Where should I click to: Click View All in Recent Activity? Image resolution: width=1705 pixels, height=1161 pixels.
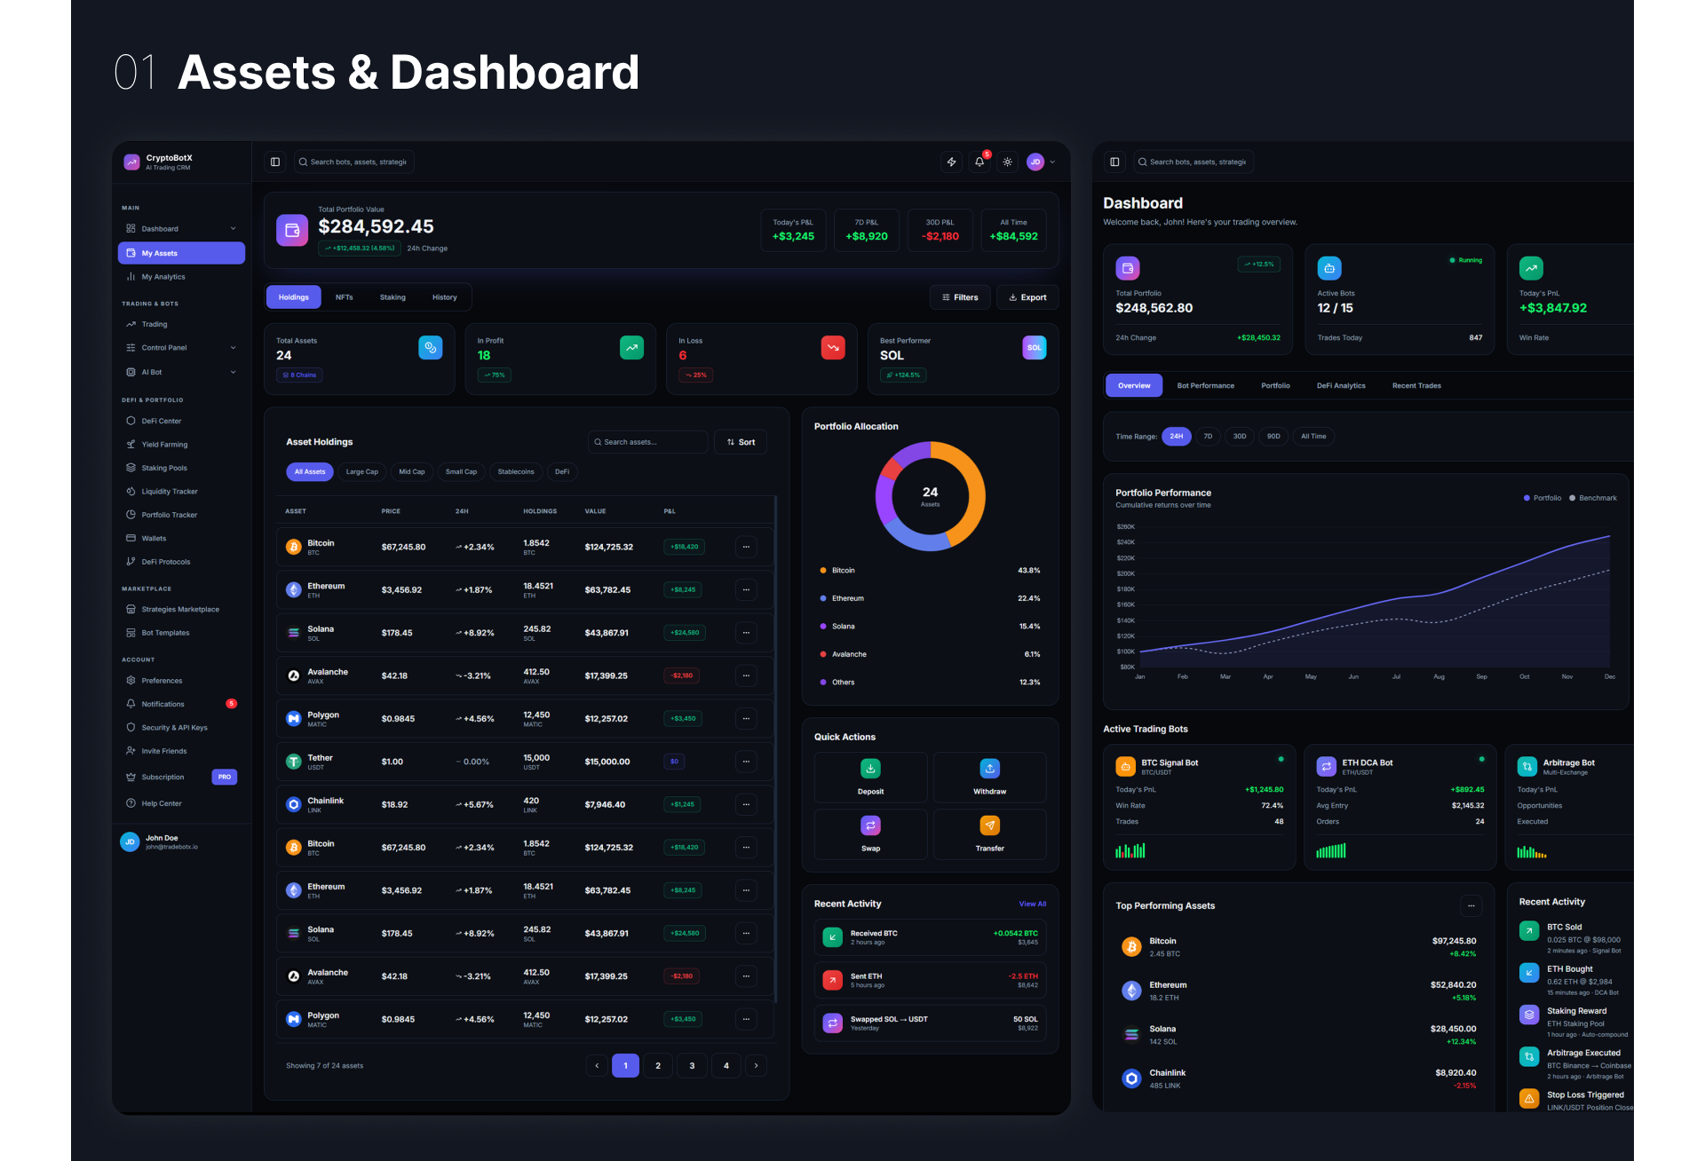[x=1033, y=904]
